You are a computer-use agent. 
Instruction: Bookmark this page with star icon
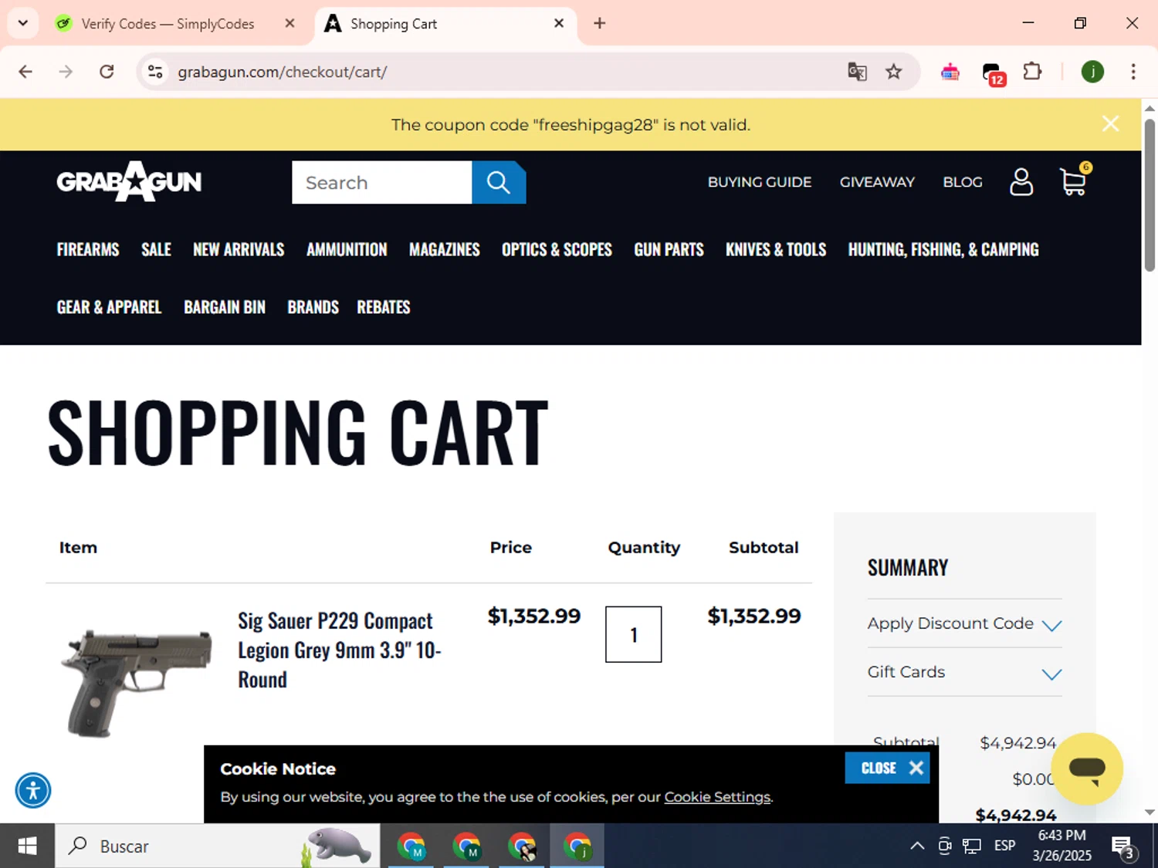click(894, 72)
